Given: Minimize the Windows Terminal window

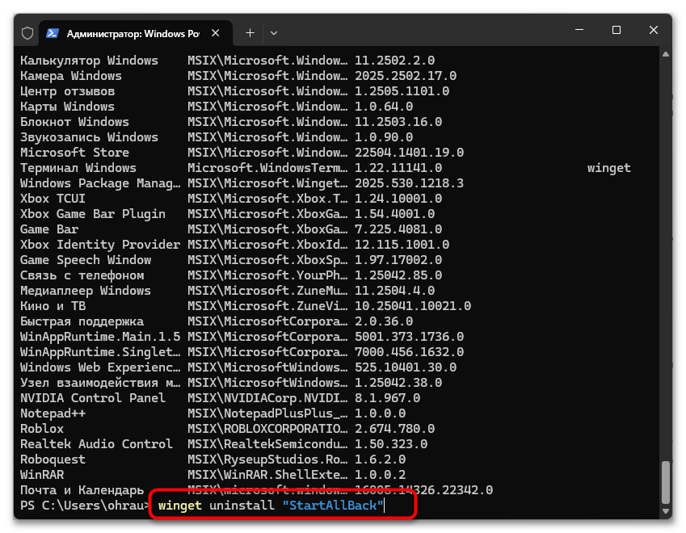Looking at the screenshot, I should click(579, 29).
